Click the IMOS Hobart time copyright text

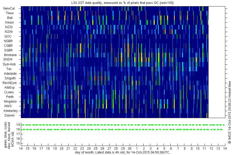pos(229,112)
